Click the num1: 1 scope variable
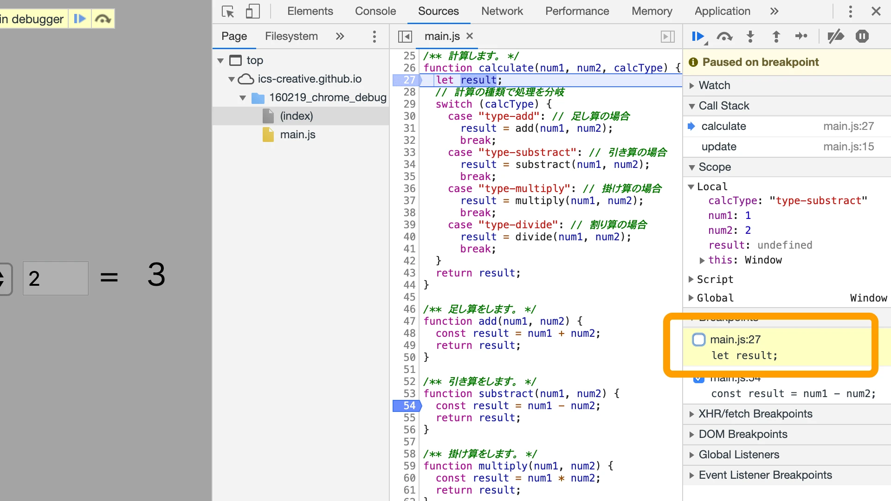This screenshot has height=501, width=891. (729, 216)
